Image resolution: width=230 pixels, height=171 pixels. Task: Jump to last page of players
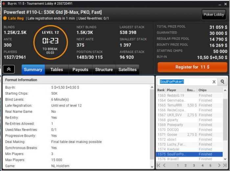225,165
